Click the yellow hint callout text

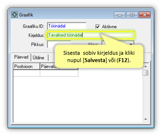tap(99, 56)
